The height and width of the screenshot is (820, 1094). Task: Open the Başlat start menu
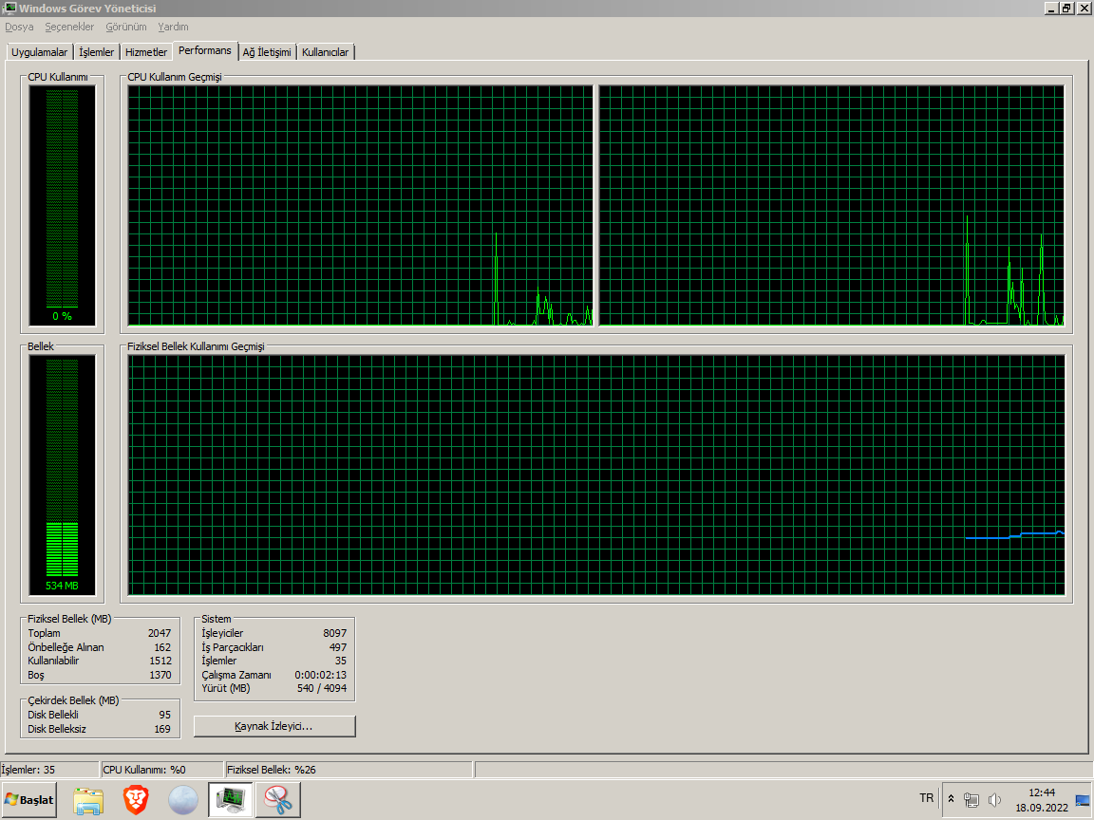[x=29, y=800]
